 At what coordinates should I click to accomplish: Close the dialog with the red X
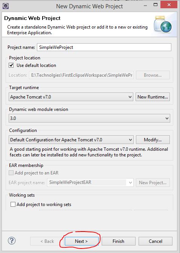169,5
